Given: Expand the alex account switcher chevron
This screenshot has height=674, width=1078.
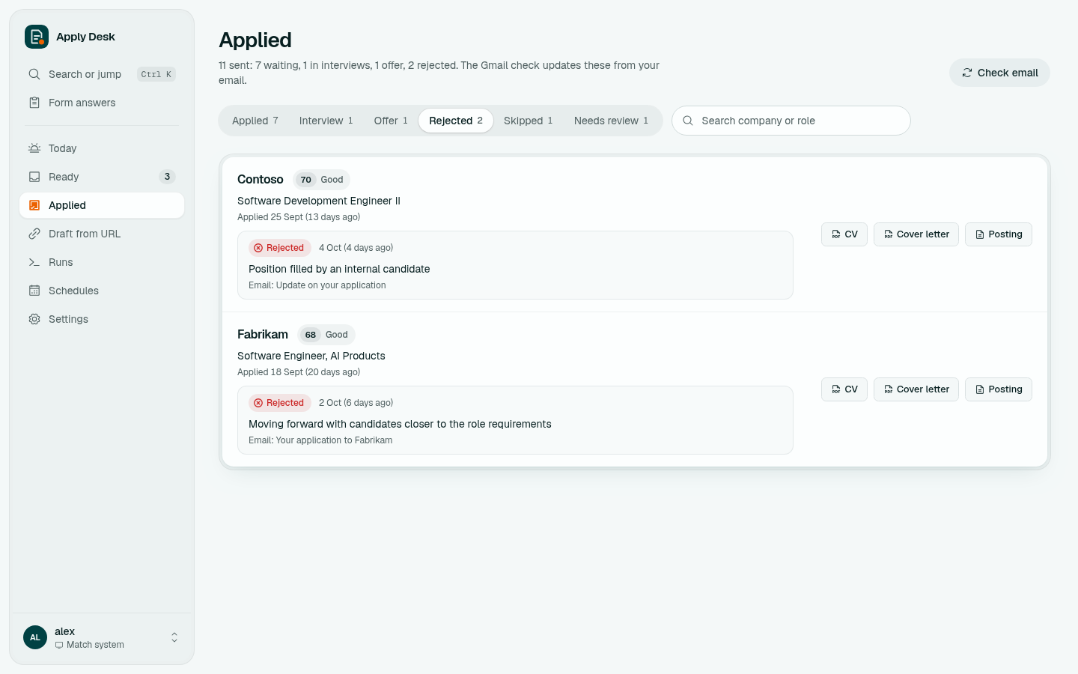Looking at the screenshot, I should (x=174, y=637).
